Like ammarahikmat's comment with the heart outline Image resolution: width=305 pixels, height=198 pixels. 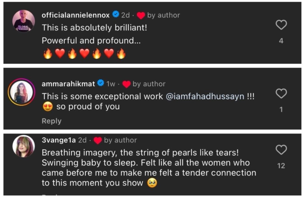281,94
